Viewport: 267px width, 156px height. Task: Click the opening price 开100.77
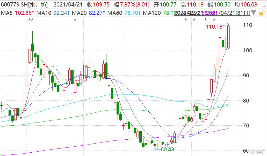pos(165,4)
